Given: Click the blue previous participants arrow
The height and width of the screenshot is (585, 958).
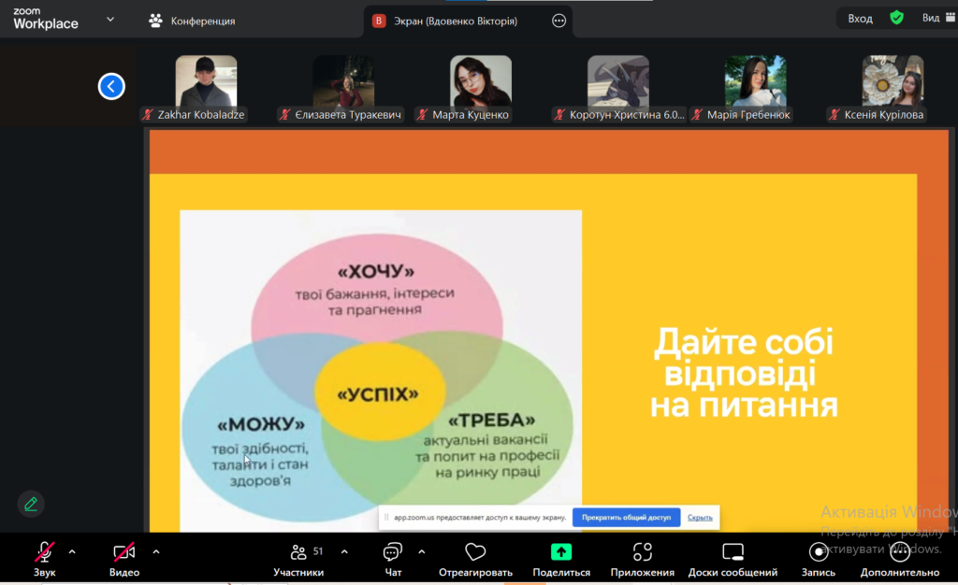Looking at the screenshot, I should (111, 87).
